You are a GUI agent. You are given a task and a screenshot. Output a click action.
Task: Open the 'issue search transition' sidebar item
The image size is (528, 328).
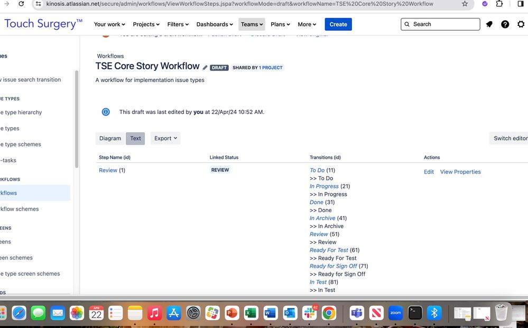tap(31, 79)
